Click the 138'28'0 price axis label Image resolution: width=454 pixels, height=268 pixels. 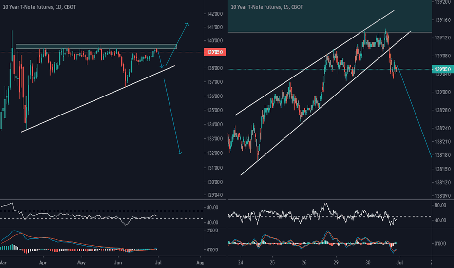(443, 111)
